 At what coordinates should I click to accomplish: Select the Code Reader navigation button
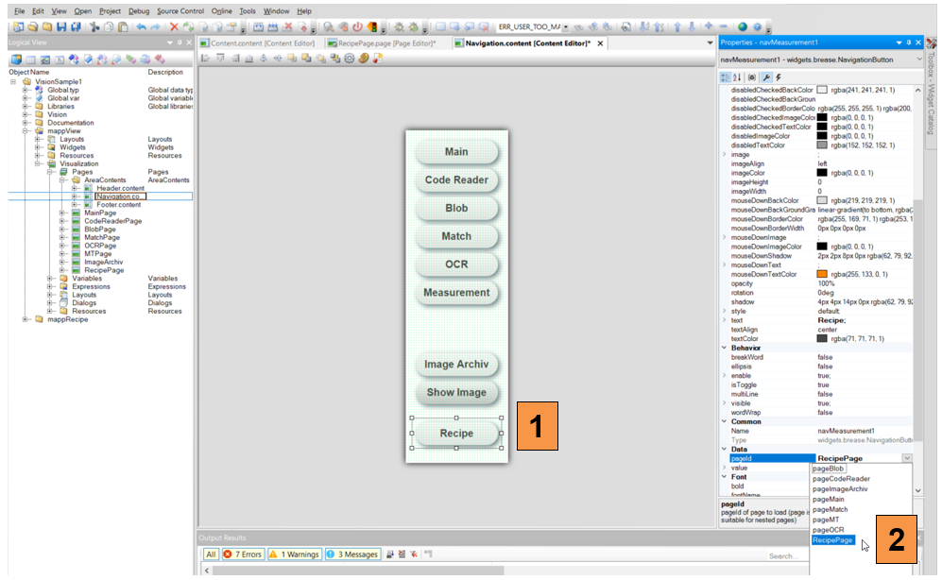456,180
